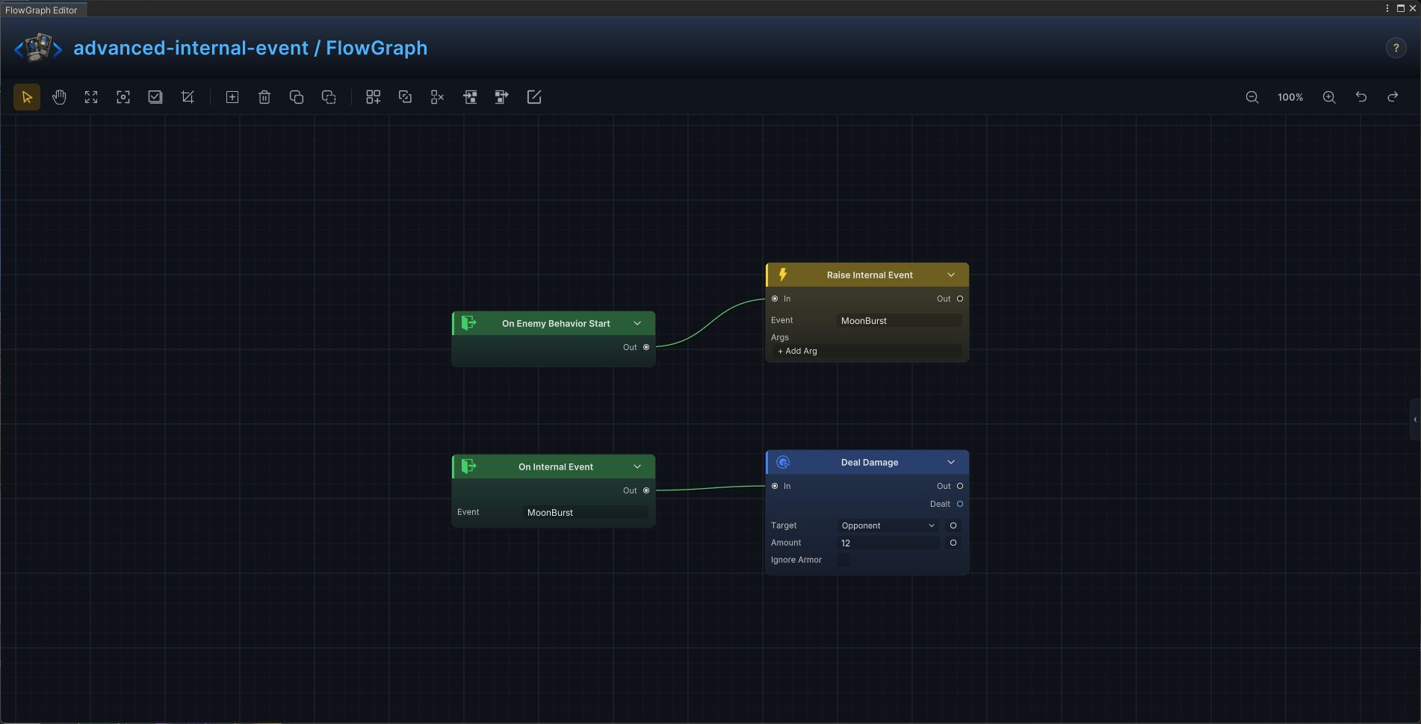Click the Raise Internal Event In port
1421x724 pixels.
point(775,299)
